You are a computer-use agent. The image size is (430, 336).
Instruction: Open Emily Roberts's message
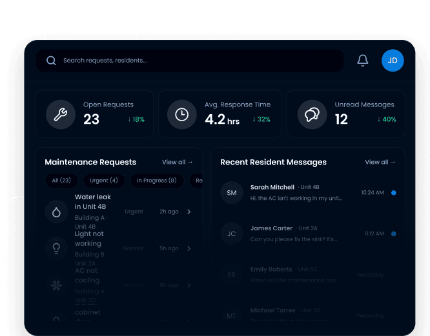[308, 275]
